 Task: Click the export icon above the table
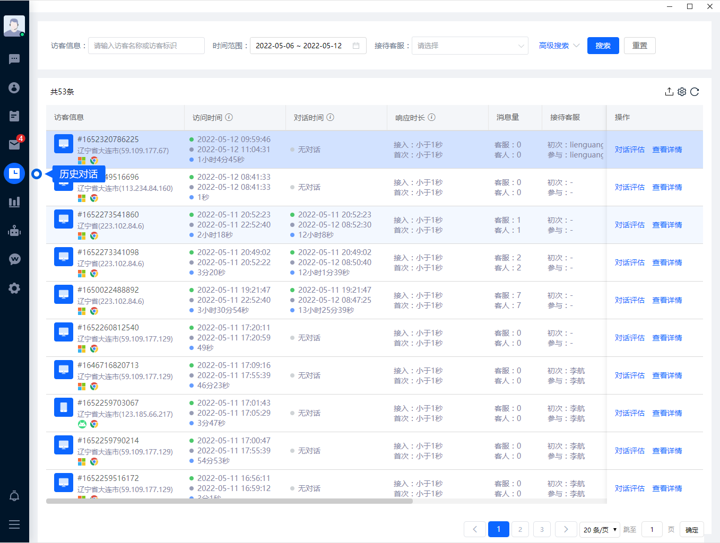[669, 92]
